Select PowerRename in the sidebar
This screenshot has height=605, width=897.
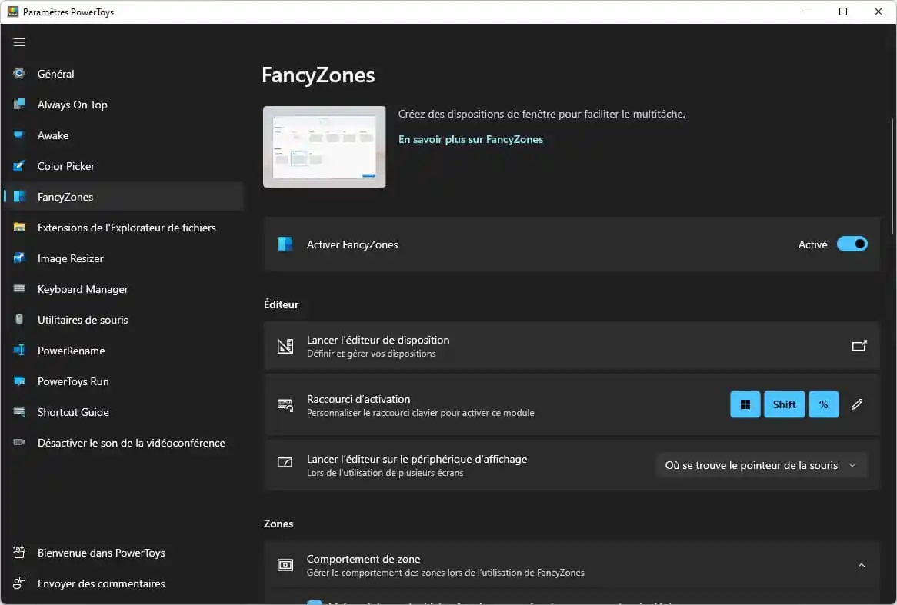(124, 351)
